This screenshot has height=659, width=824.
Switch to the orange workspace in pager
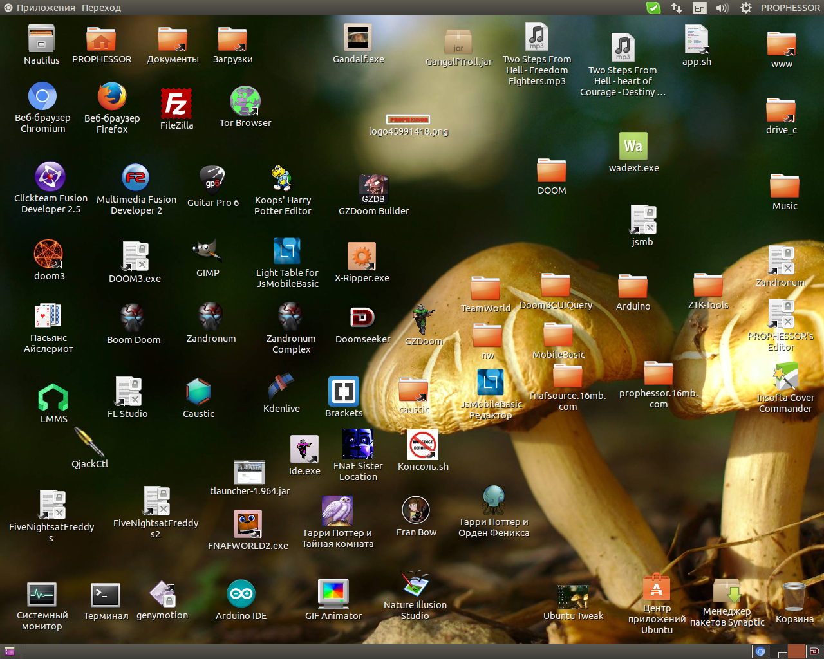click(x=796, y=651)
